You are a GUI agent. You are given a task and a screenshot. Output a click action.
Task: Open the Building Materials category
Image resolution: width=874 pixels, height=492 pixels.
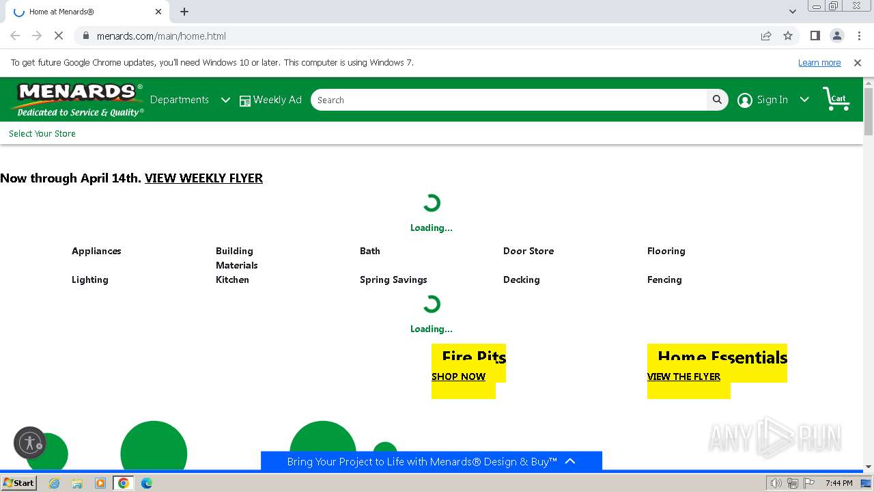pyautogui.click(x=237, y=258)
